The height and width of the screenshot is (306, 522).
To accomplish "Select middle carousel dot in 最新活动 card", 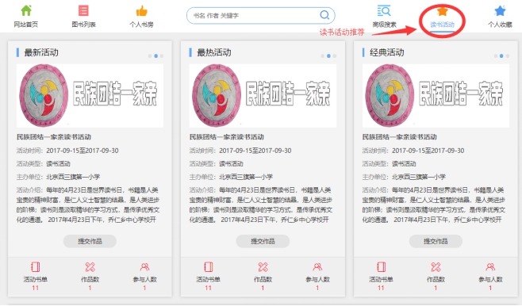I will 155,55.
